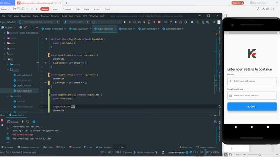Hide the Run panel with minus icon
280x157 pixels.
click(215, 115)
